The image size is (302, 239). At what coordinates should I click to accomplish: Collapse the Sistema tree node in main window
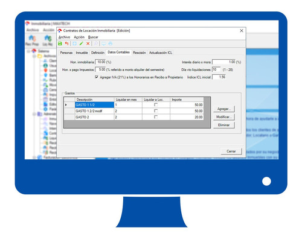click(28, 51)
